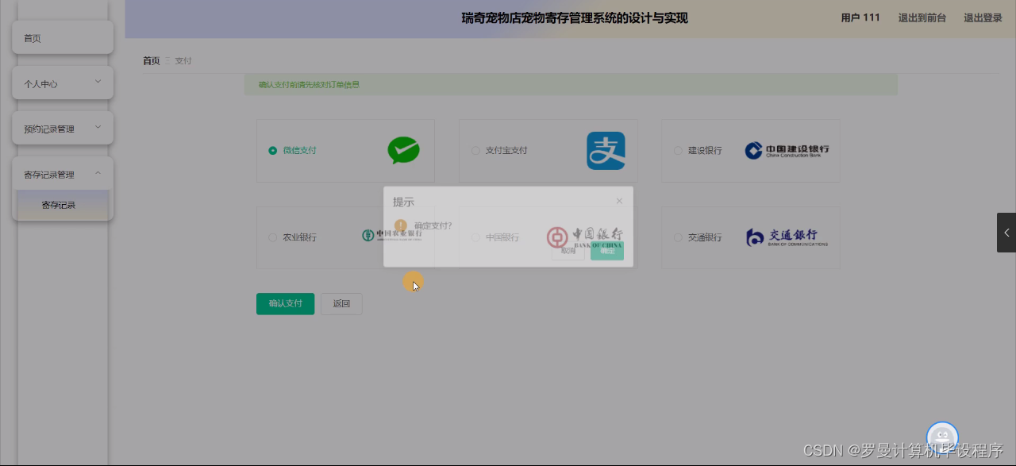Open the customer service chat bubble icon

942,437
